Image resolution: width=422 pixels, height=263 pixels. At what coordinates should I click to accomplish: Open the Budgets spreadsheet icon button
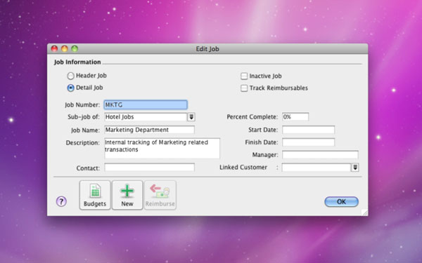95,195
